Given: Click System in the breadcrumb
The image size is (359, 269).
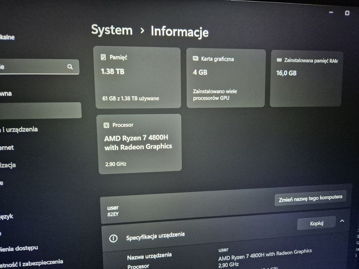Looking at the screenshot, I should [x=112, y=30].
